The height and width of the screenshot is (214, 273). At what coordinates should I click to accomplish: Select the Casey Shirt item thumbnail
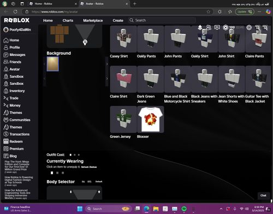(123, 39)
